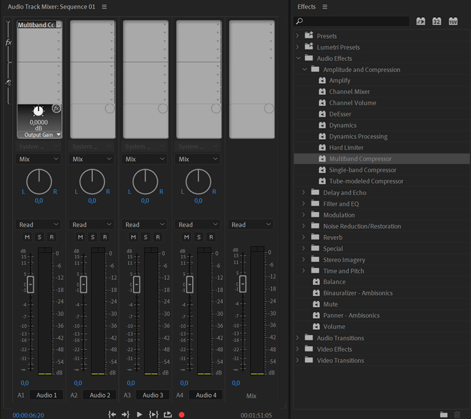Click the Audio 4 volume fader handle
This screenshot has width=471, height=419.
coord(189,284)
